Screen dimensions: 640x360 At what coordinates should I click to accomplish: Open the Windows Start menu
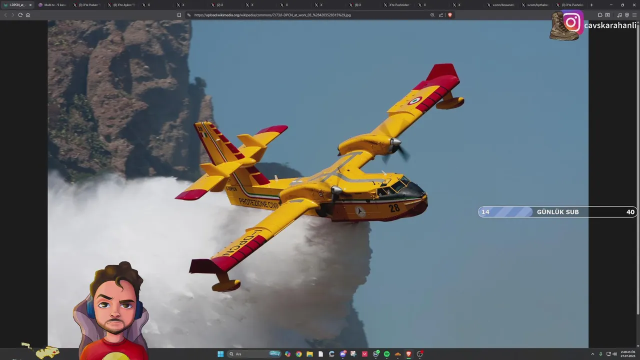coord(220,354)
